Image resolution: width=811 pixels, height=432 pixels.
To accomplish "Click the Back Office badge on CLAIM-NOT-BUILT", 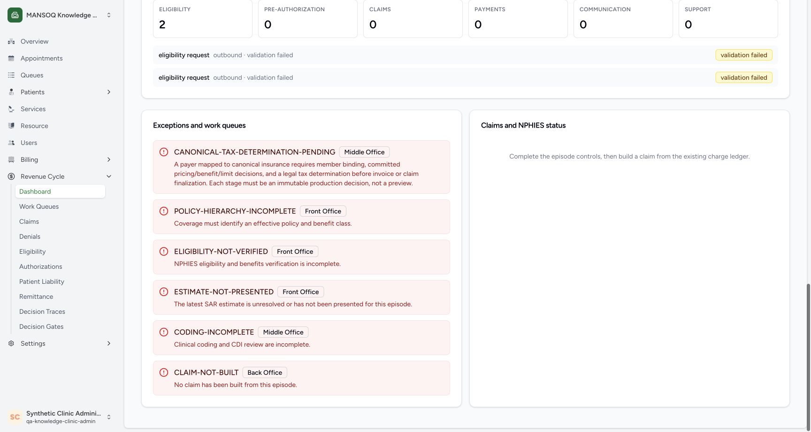I will point(265,372).
